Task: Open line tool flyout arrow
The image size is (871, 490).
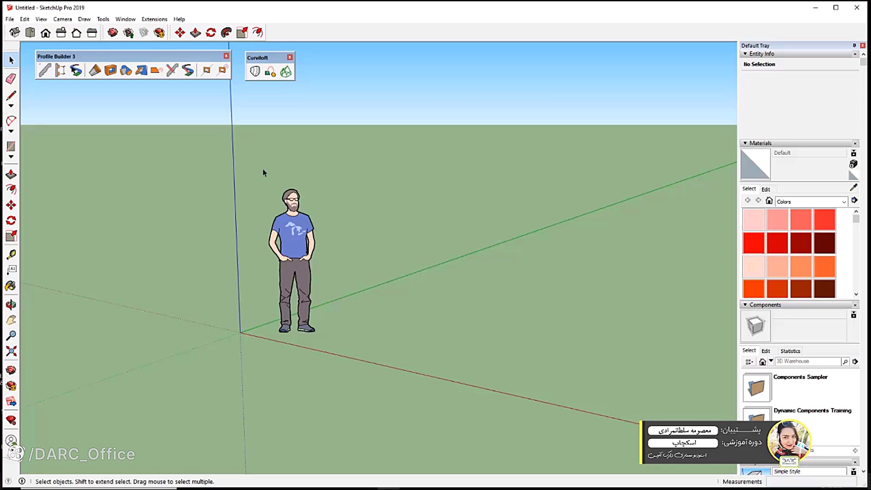Action: (11, 106)
